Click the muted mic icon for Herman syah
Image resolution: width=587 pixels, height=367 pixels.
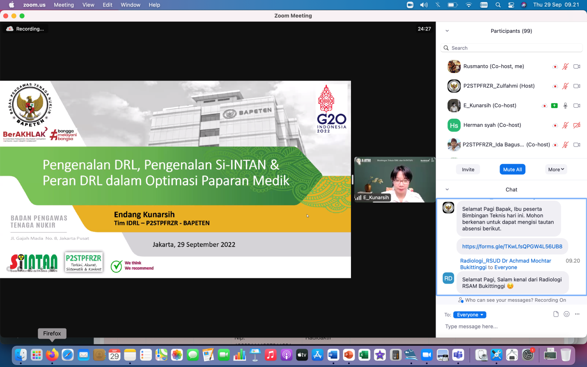click(565, 125)
